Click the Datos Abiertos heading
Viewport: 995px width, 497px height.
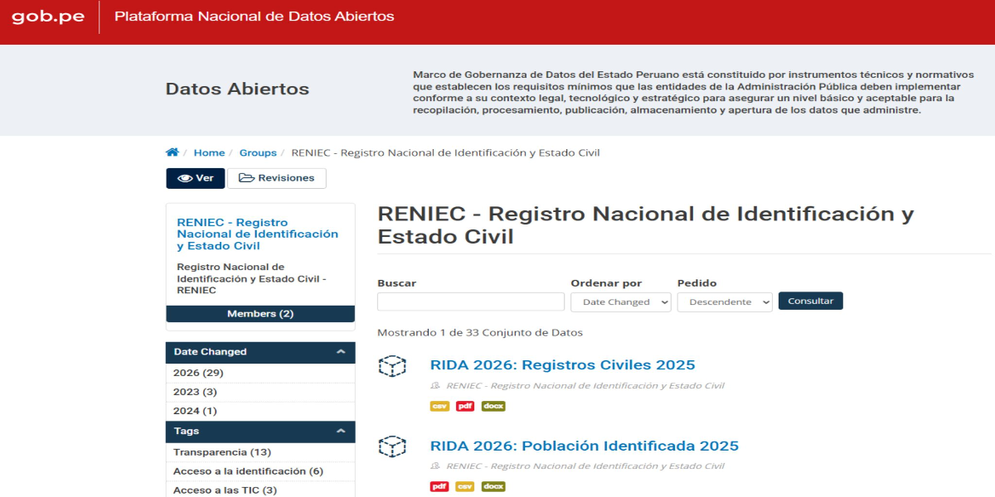(237, 89)
